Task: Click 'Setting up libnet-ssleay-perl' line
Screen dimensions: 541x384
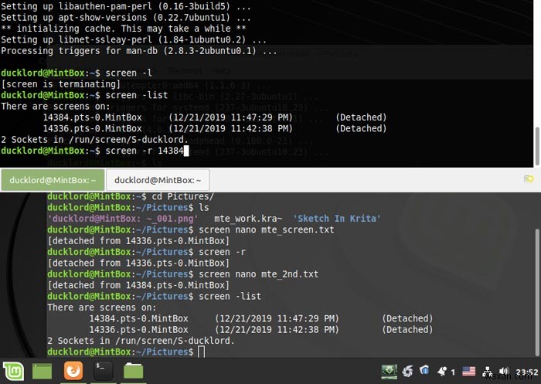Action: click(134, 40)
